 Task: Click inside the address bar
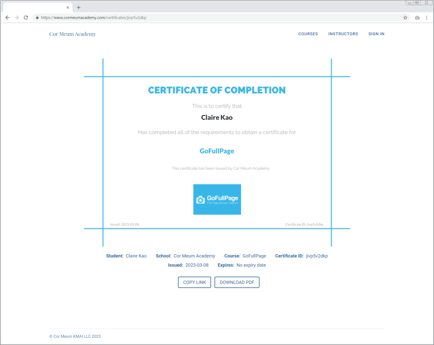[x=170, y=17]
